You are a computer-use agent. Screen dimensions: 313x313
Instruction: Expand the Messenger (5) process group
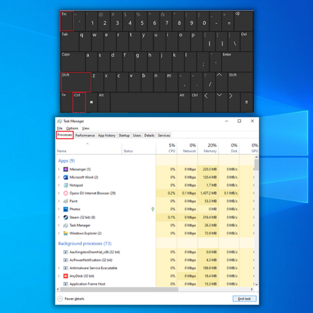pyautogui.click(x=59, y=169)
